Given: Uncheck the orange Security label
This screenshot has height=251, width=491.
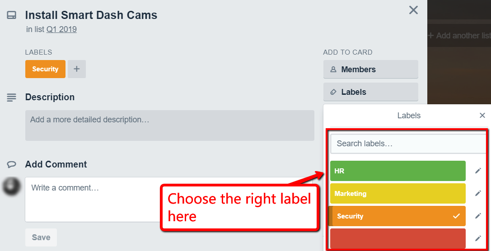Looking at the screenshot, I should [x=397, y=216].
